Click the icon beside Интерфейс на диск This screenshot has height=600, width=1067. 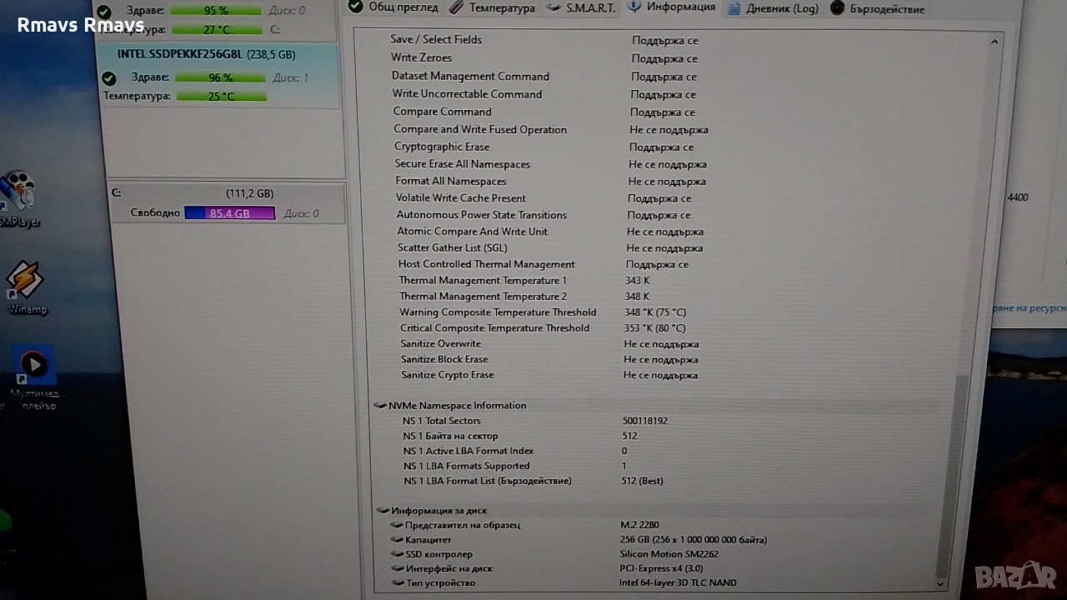pos(398,568)
